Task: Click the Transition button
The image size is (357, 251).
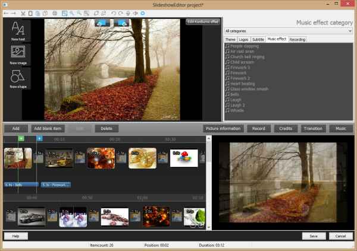Action: pyautogui.click(x=312, y=128)
